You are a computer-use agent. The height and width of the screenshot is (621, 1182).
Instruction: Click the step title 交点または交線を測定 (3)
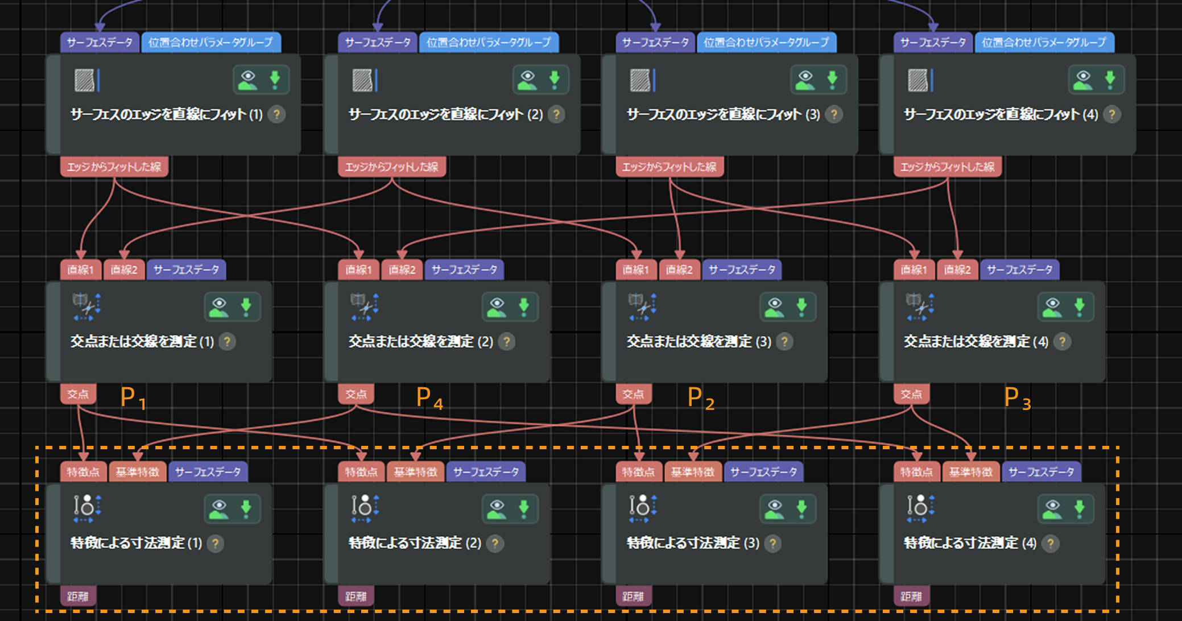tap(699, 342)
